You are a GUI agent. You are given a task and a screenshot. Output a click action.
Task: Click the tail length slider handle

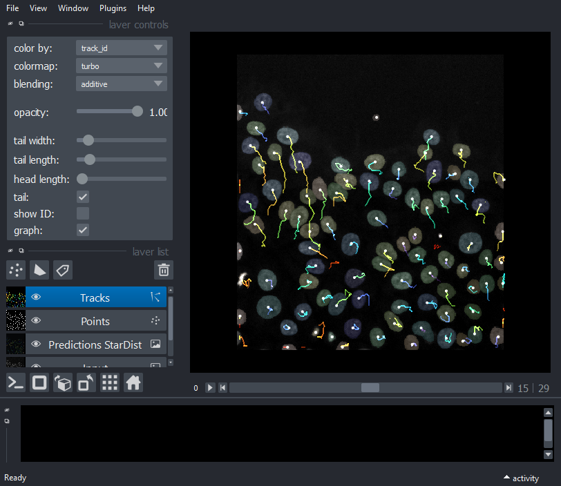[89, 159]
